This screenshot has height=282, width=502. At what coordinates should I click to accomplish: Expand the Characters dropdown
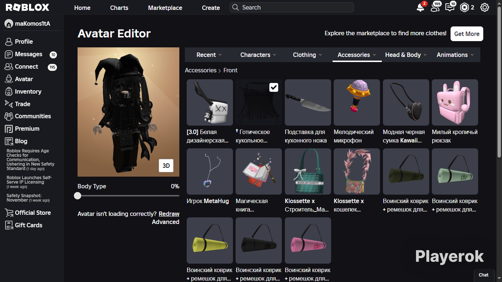tap(258, 55)
